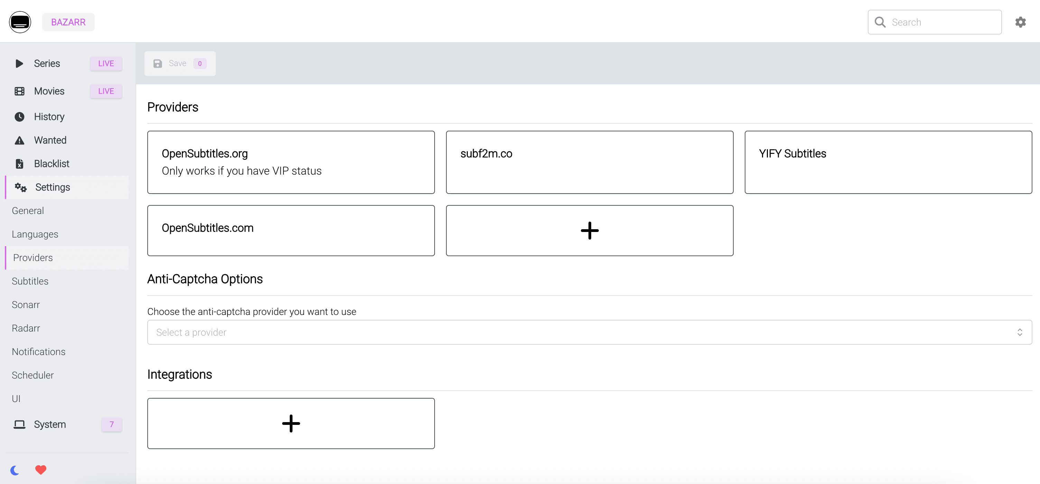Image resolution: width=1040 pixels, height=484 pixels.
Task: Switch to the Subtitles settings tab
Action: click(30, 281)
